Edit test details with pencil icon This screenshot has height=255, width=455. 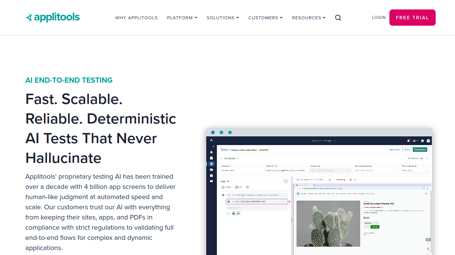tap(238, 158)
